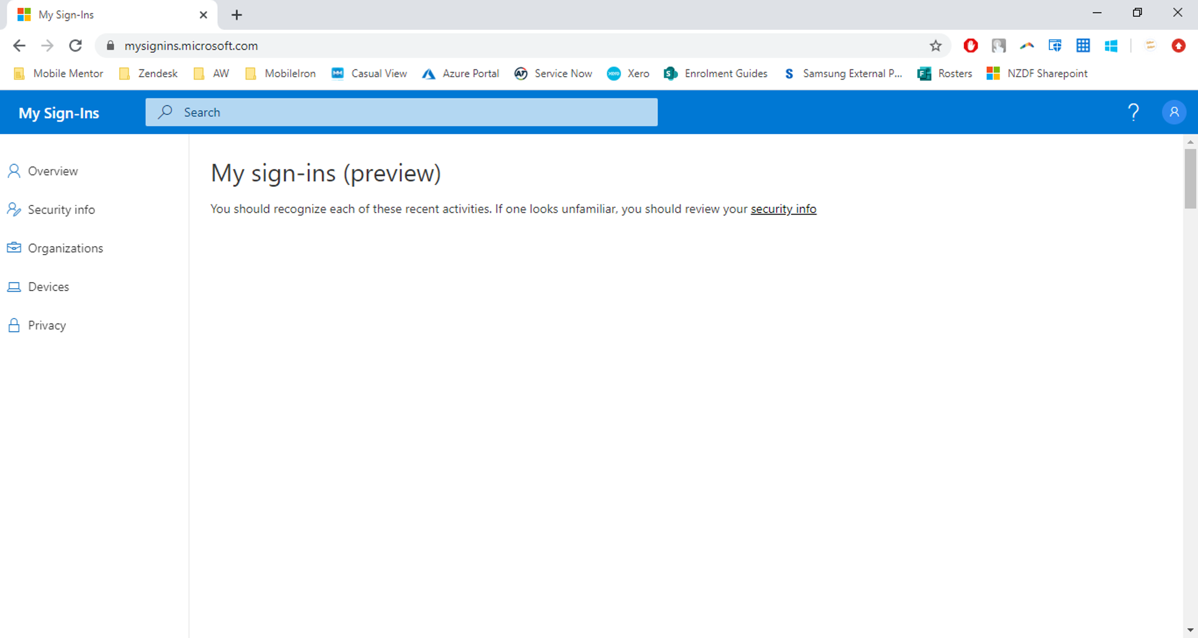Select the My Sign-Ins browser tab
The height and width of the screenshot is (638, 1198).
(x=112, y=15)
